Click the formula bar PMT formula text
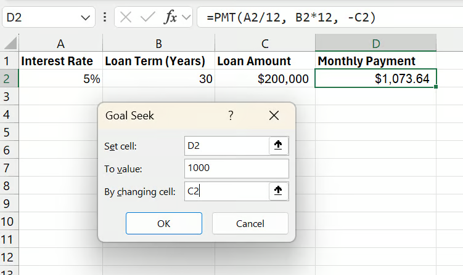The height and width of the screenshot is (275, 463). tap(291, 18)
